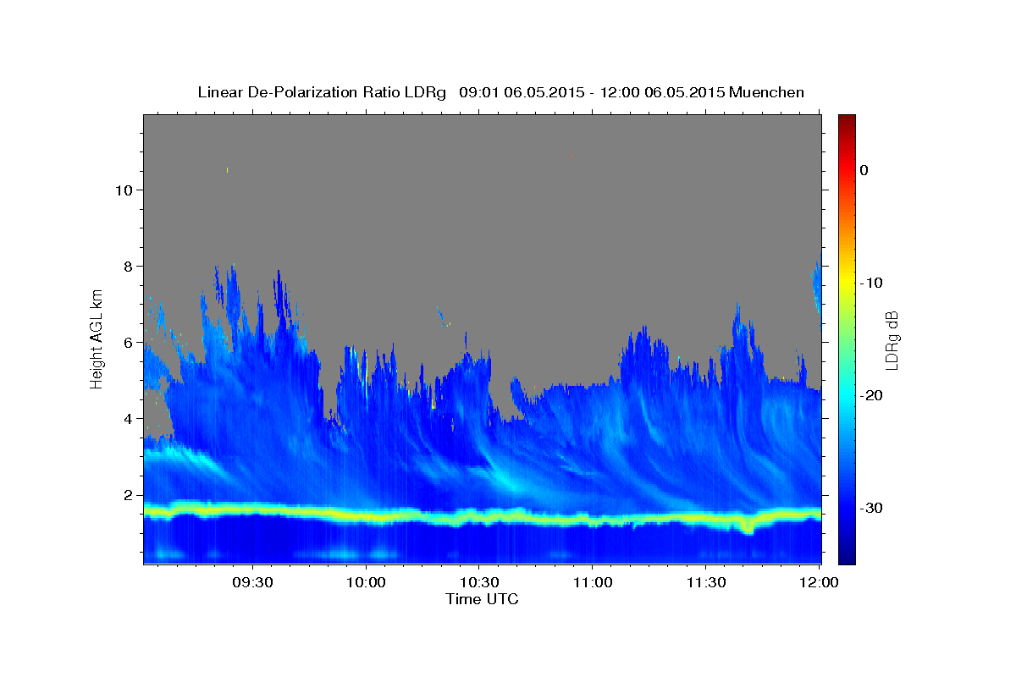The height and width of the screenshot is (677, 1016).
Task: Click the dark red top of colorbar
Action: click(x=847, y=120)
